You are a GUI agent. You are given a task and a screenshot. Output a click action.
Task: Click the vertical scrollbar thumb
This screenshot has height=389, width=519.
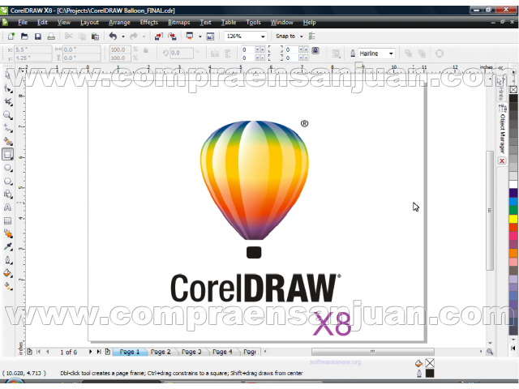point(490,211)
